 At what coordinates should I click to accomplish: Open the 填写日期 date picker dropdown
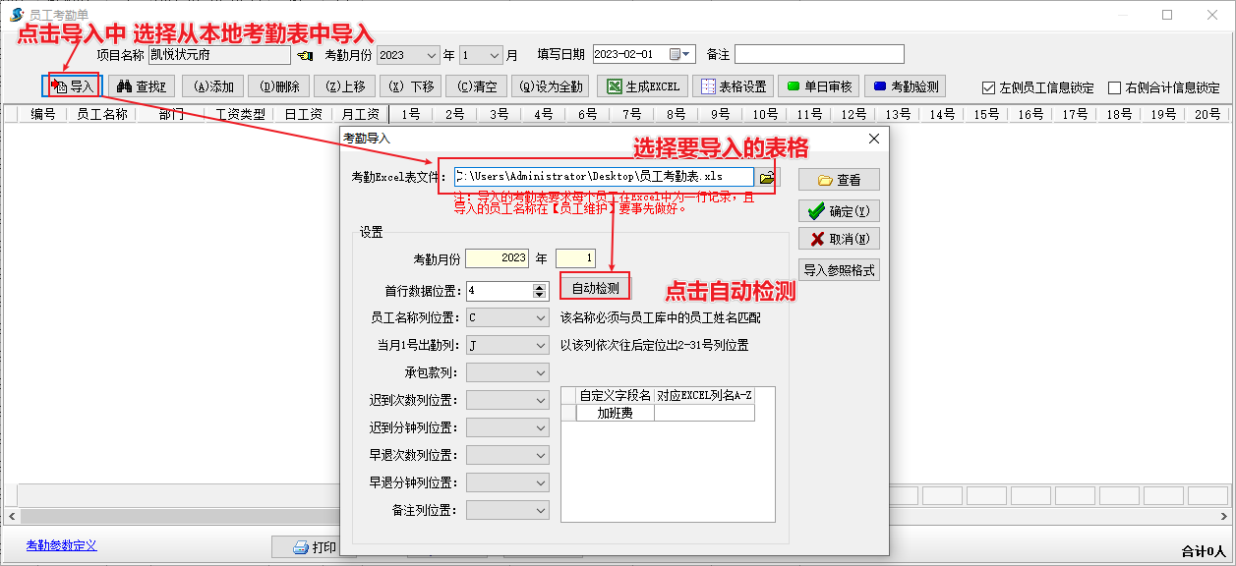[687, 54]
